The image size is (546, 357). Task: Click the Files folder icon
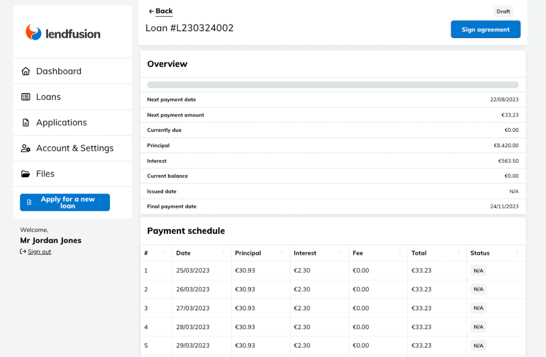(26, 174)
